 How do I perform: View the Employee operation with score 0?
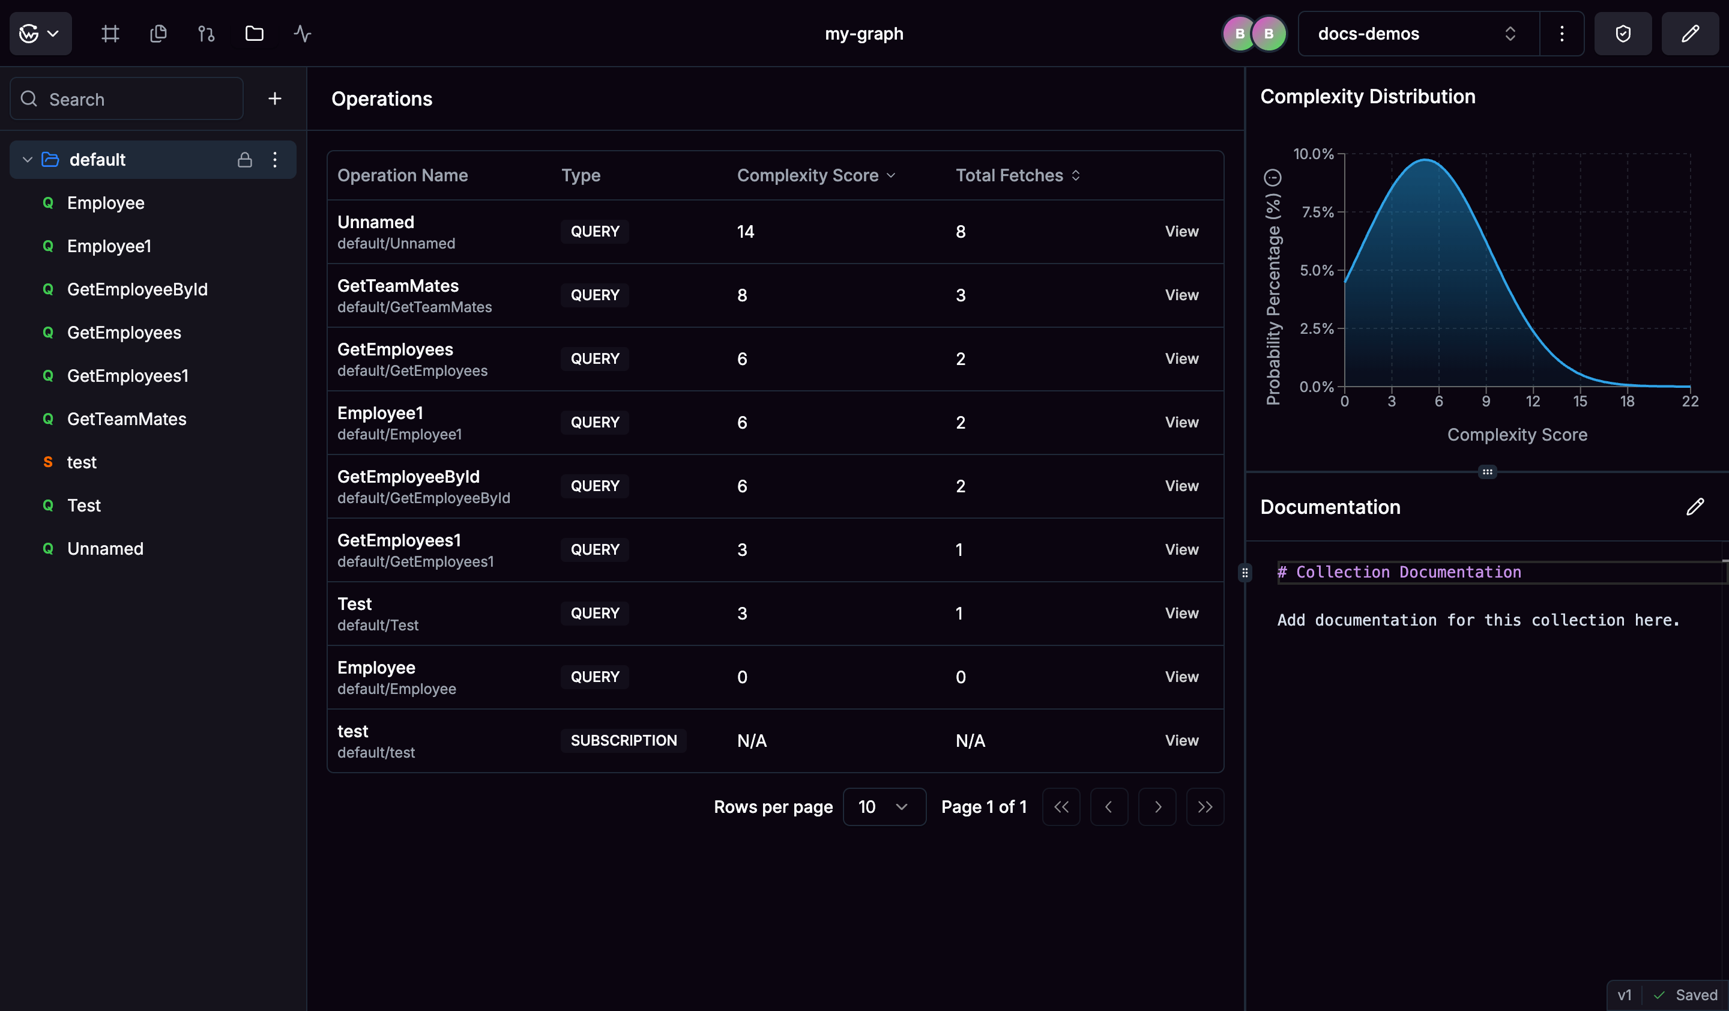1181,677
